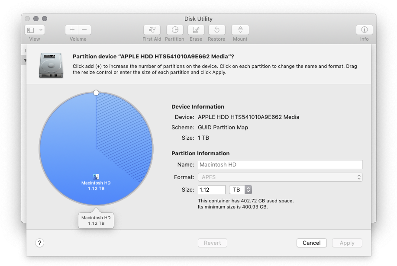This screenshot has height=266, width=397.
Task: Open the Partition tool icon
Action: click(175, 30)
